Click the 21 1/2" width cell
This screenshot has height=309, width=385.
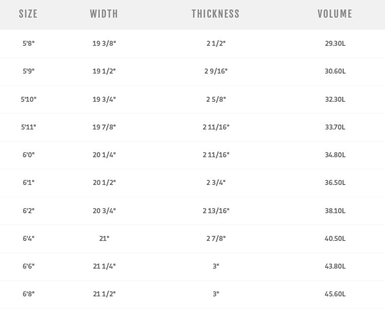(104, 294)
